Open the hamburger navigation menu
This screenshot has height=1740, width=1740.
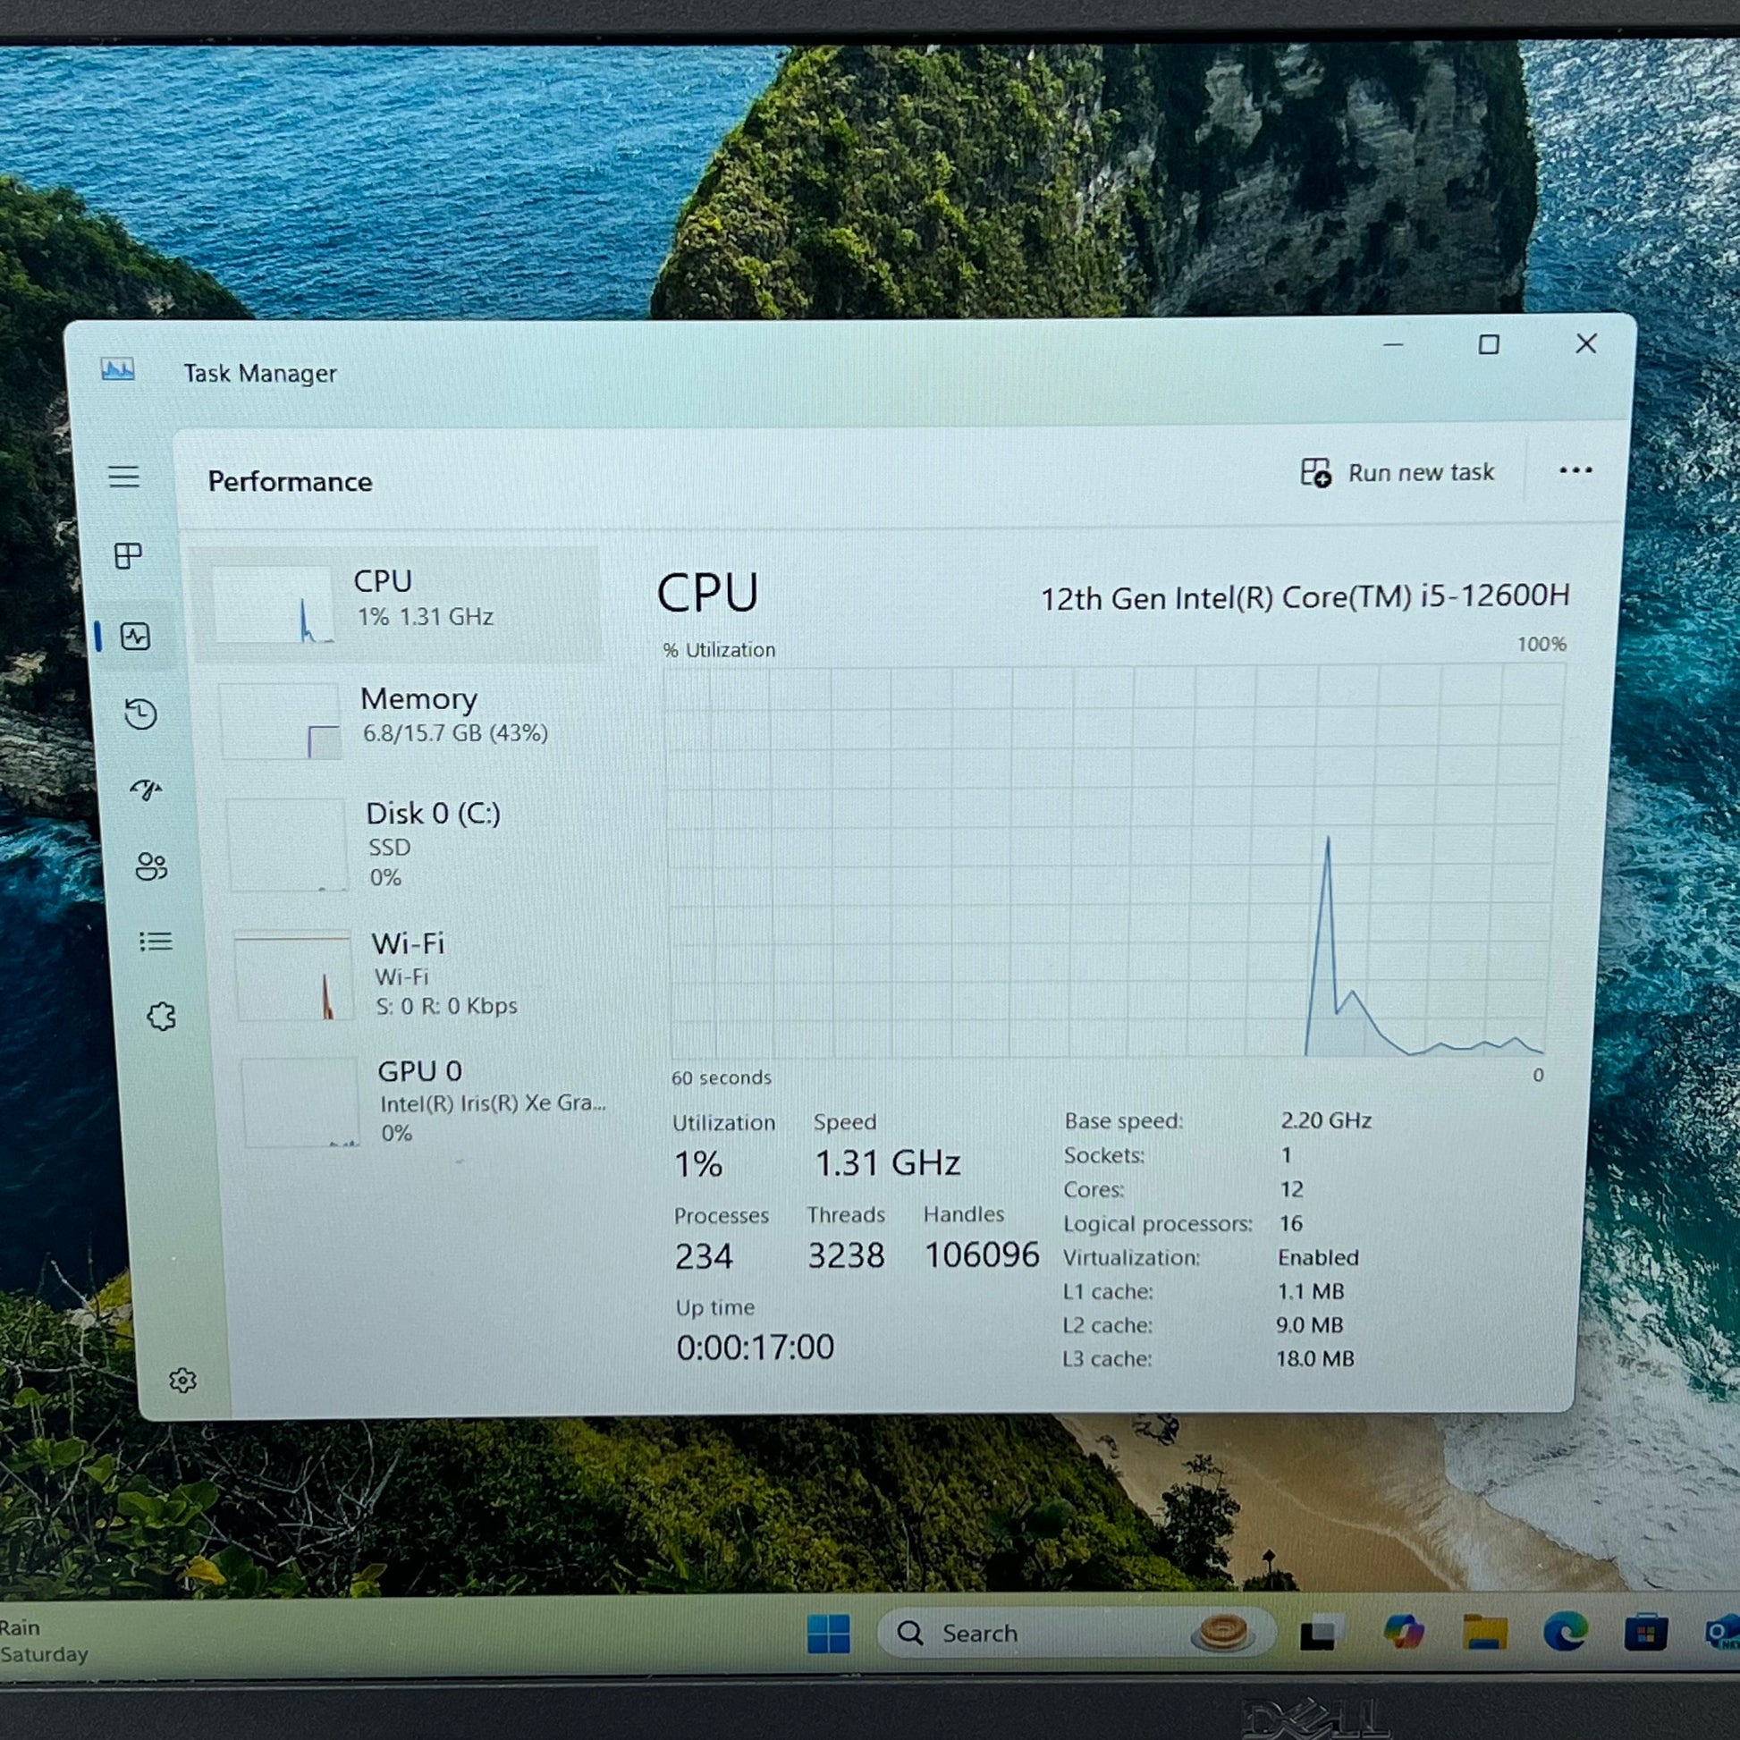(124, 477)
